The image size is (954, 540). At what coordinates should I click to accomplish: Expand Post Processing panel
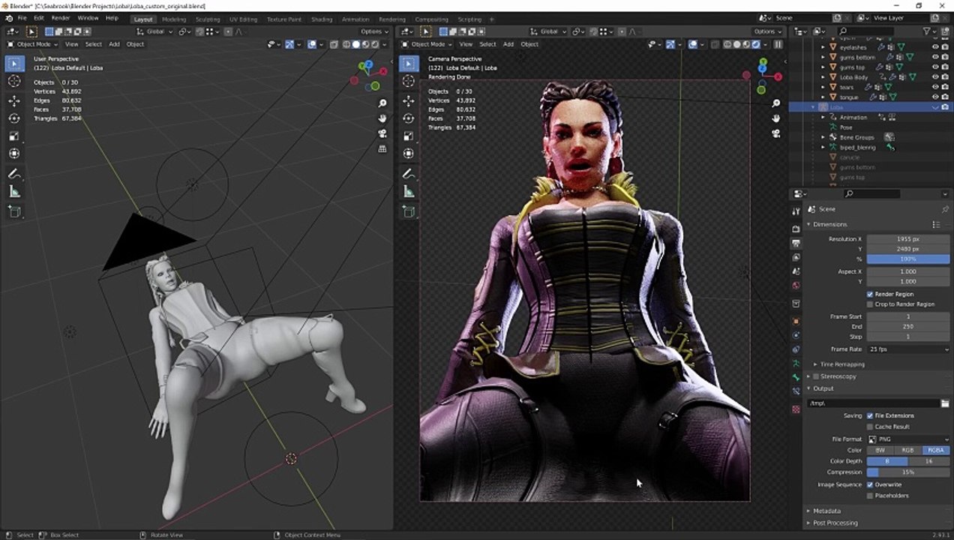coord(835,523)
